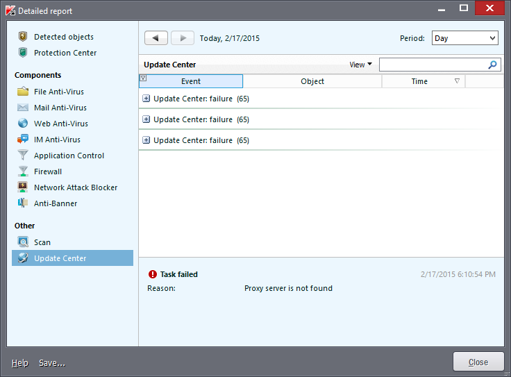Open the Help link

20,362
